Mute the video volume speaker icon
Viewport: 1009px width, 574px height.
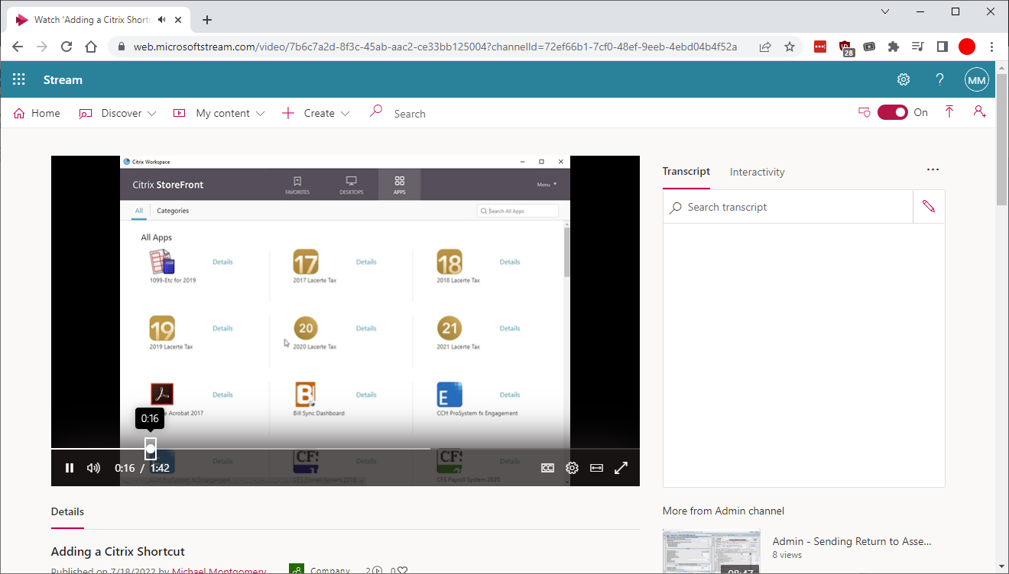94,468
